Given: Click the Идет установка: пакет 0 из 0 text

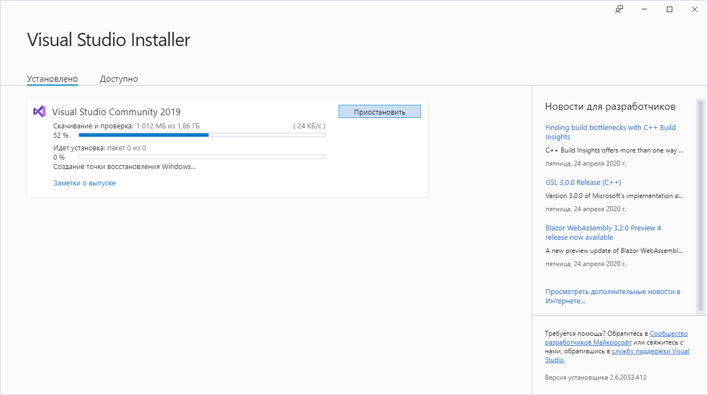Looking at the screenshot, I should click(x=99, y=148).
